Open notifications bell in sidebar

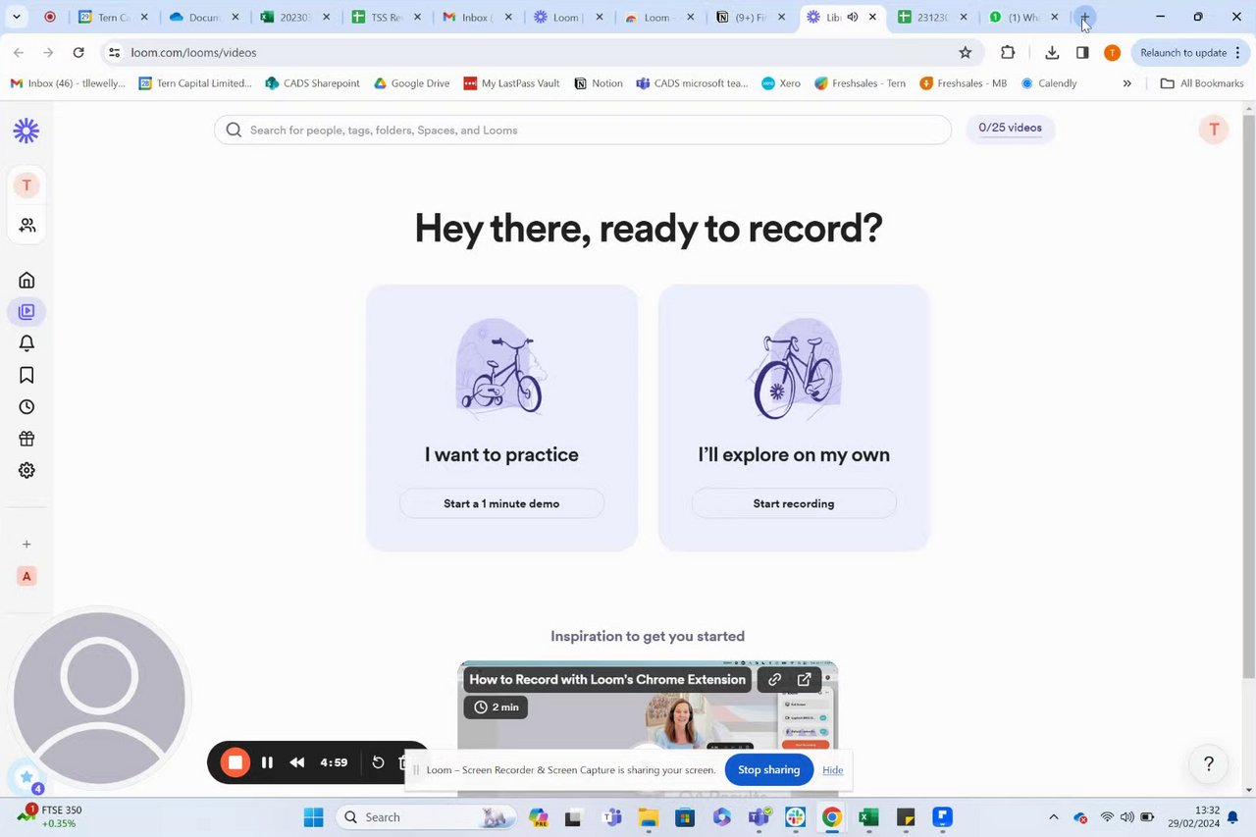pos(26,343)
